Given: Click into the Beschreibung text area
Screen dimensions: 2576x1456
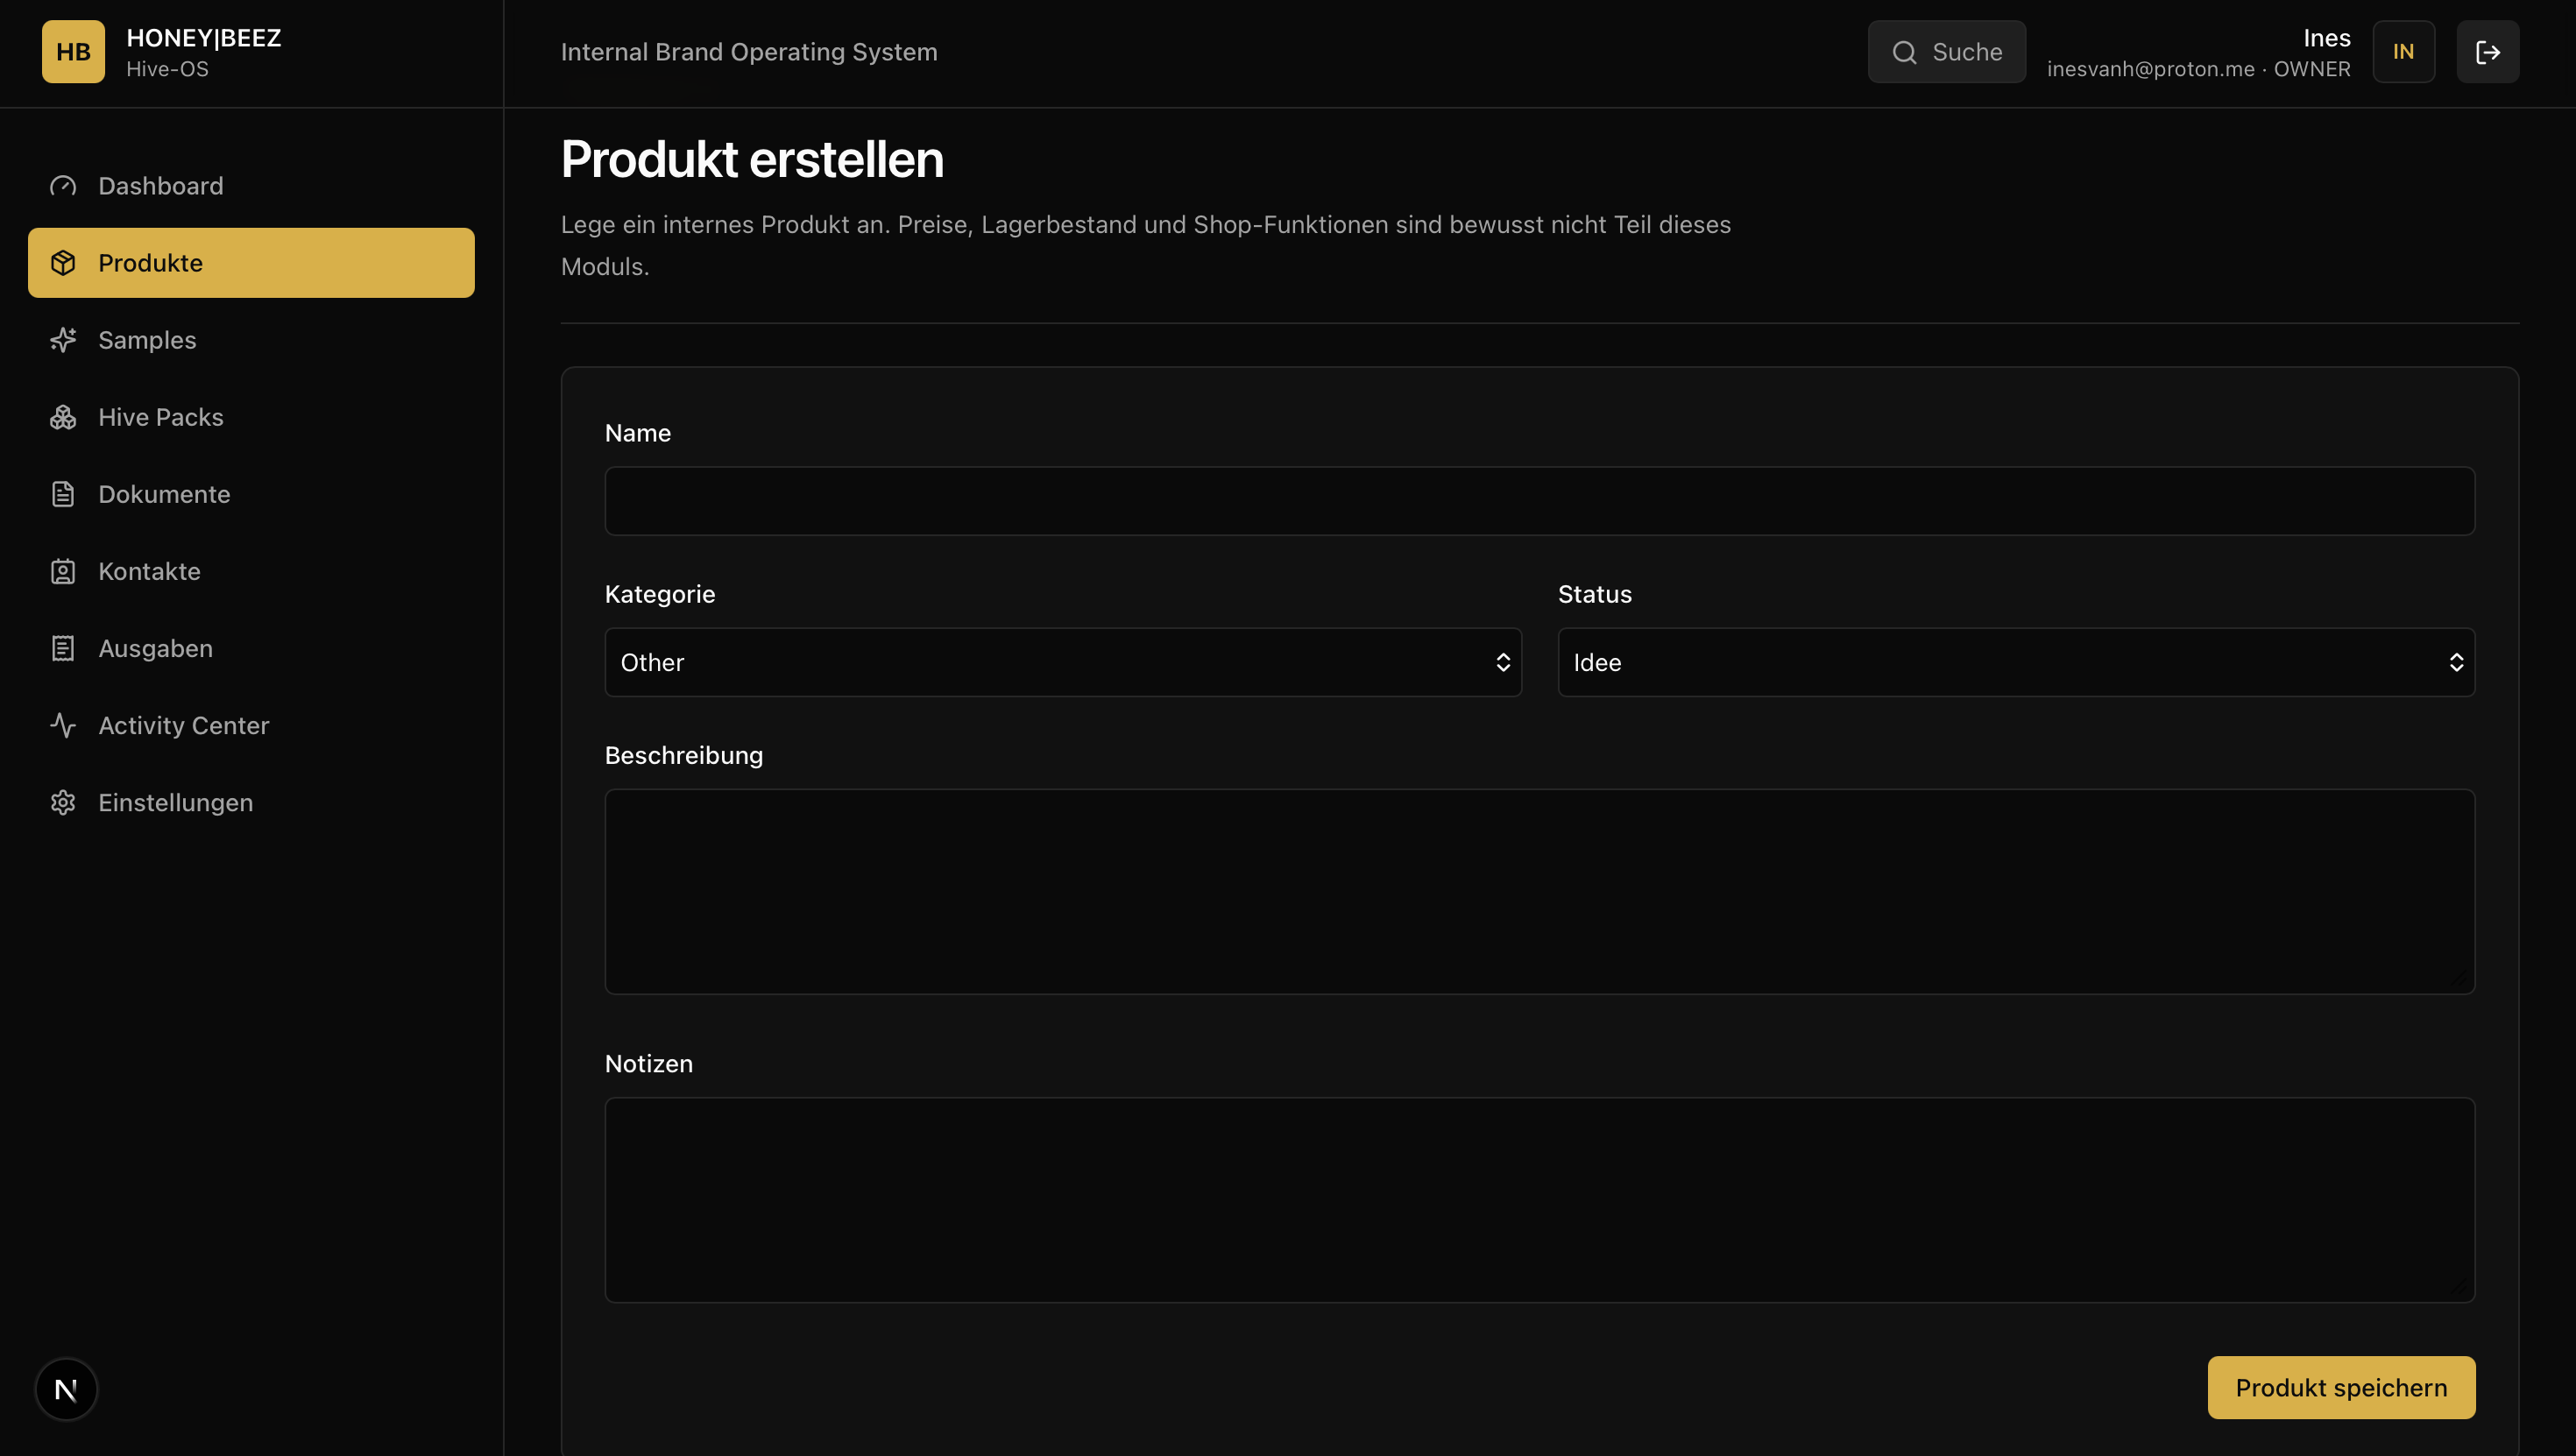Looking at the screenshot, I should (x=1540, y=892).
